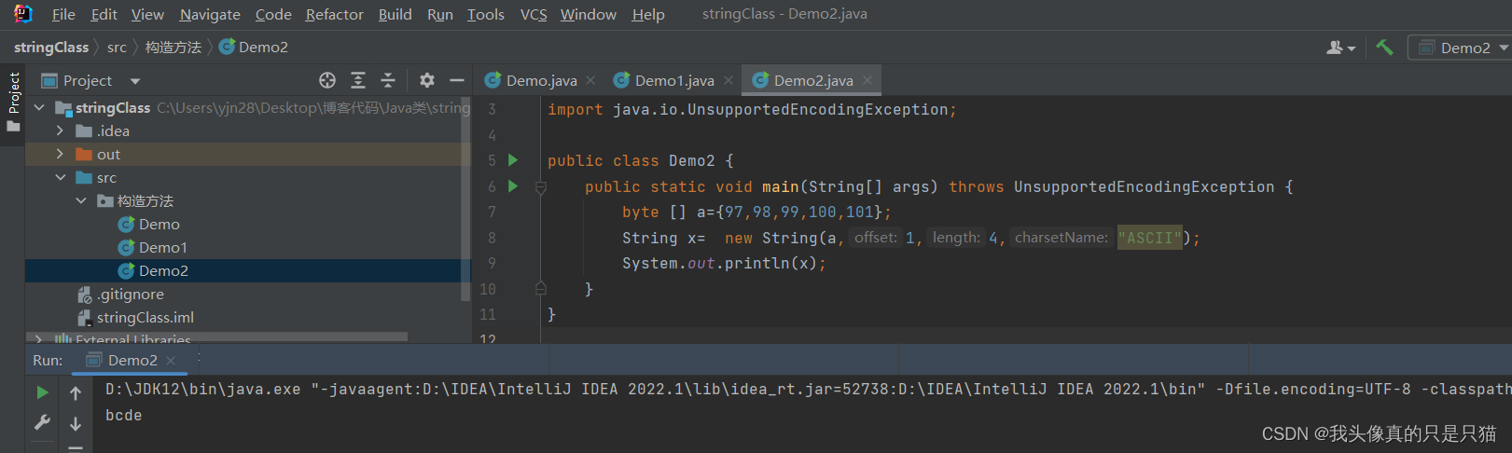Click run gutter icon beside main method
The image size is (1512, 453).
pyautogui.click(x=512, y=186)
